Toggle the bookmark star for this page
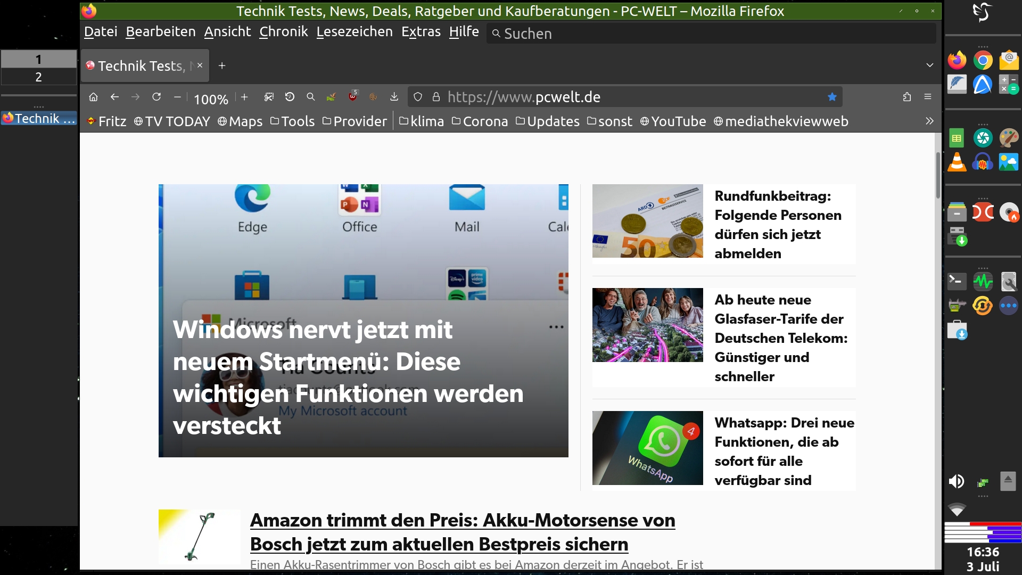Viewport: 1022px width, 575px height. [x=832, y=97]
